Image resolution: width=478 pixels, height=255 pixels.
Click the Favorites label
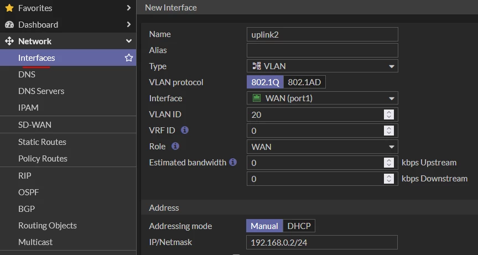[35, 8]
